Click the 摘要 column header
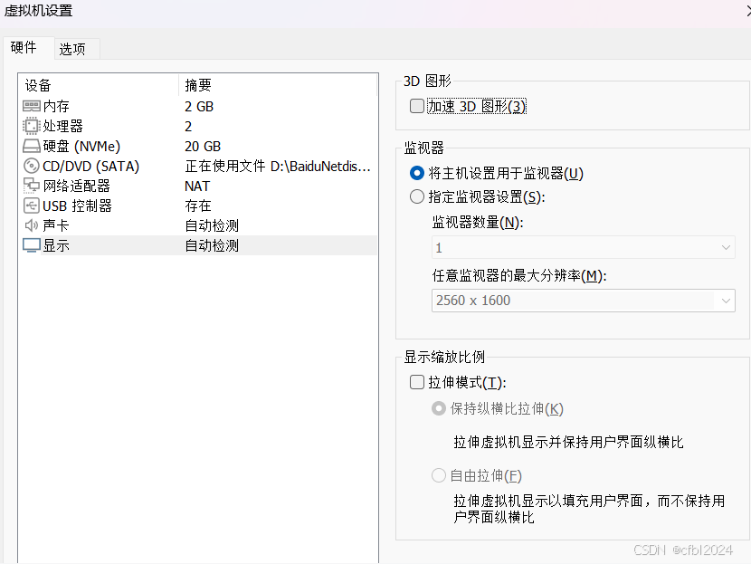 (x=278, y=85)
